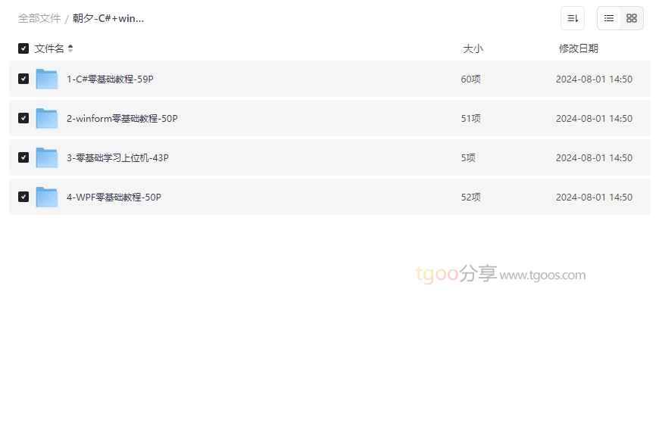The image size is (662, 423).
Task: Switch to grid view layout
Action: click(x=632, y=18)
